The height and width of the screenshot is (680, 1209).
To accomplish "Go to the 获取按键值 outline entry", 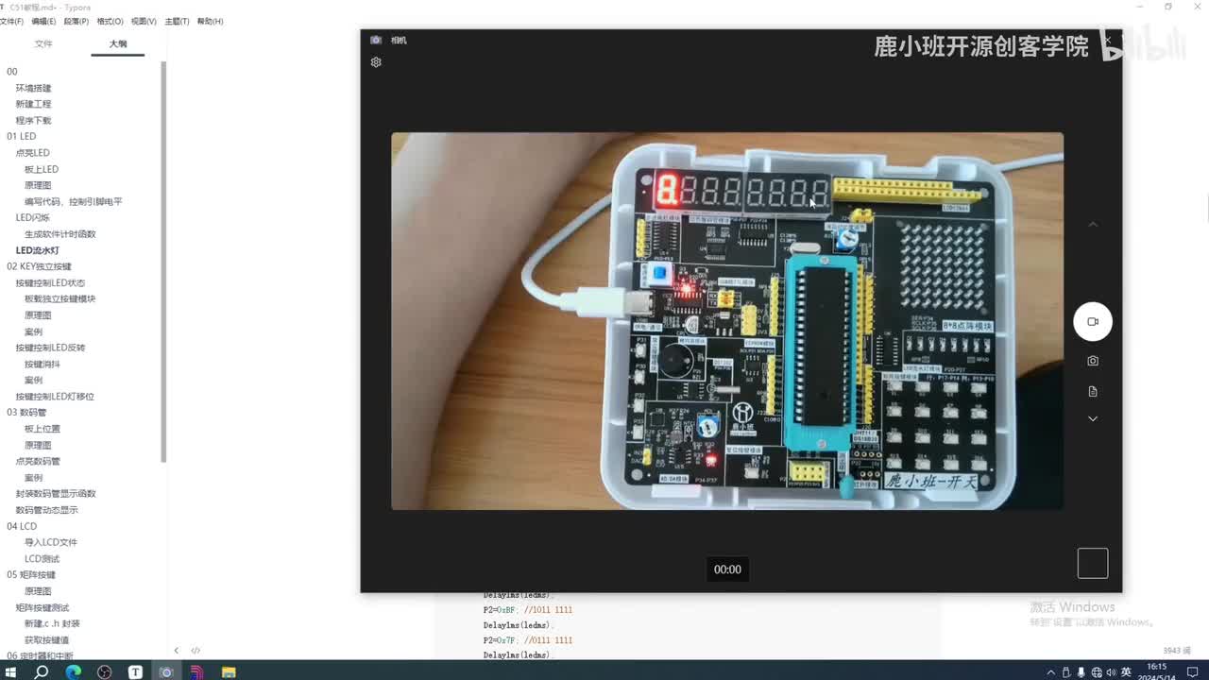I will pos(47,639).
